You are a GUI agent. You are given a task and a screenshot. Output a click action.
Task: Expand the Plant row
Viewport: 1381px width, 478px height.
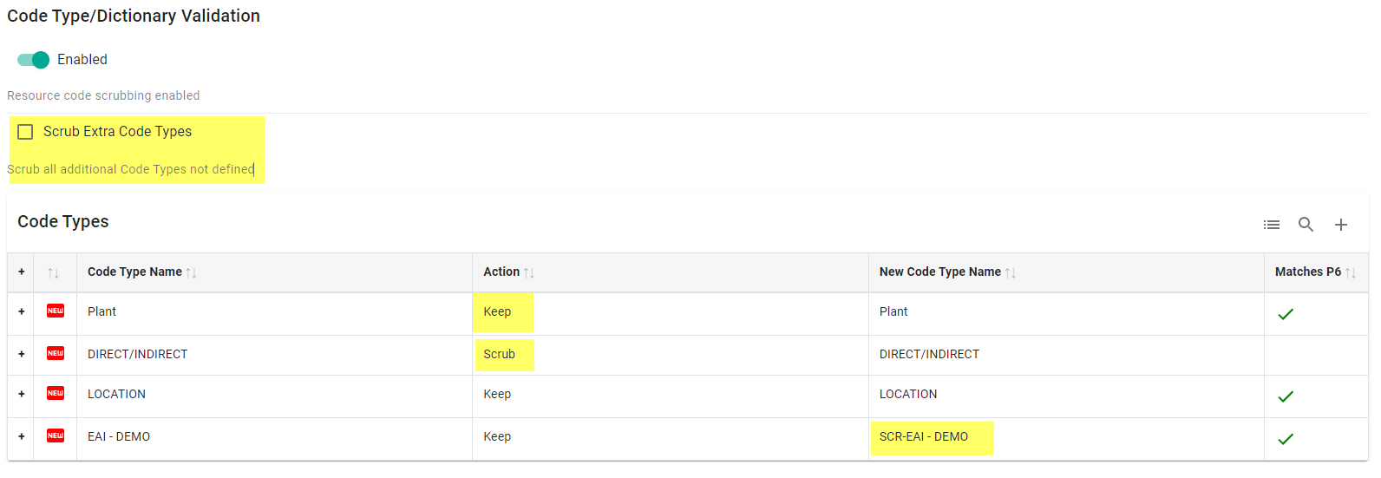(x=22, y=311)
